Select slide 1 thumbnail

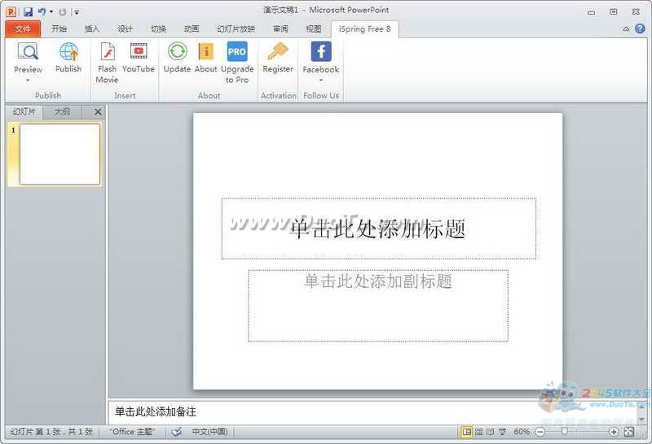tap(59, 154)
